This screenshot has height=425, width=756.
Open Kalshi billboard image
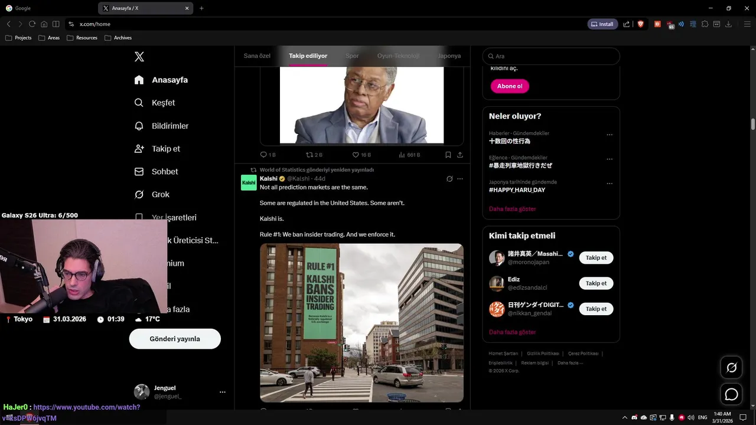tap(361, 323)
